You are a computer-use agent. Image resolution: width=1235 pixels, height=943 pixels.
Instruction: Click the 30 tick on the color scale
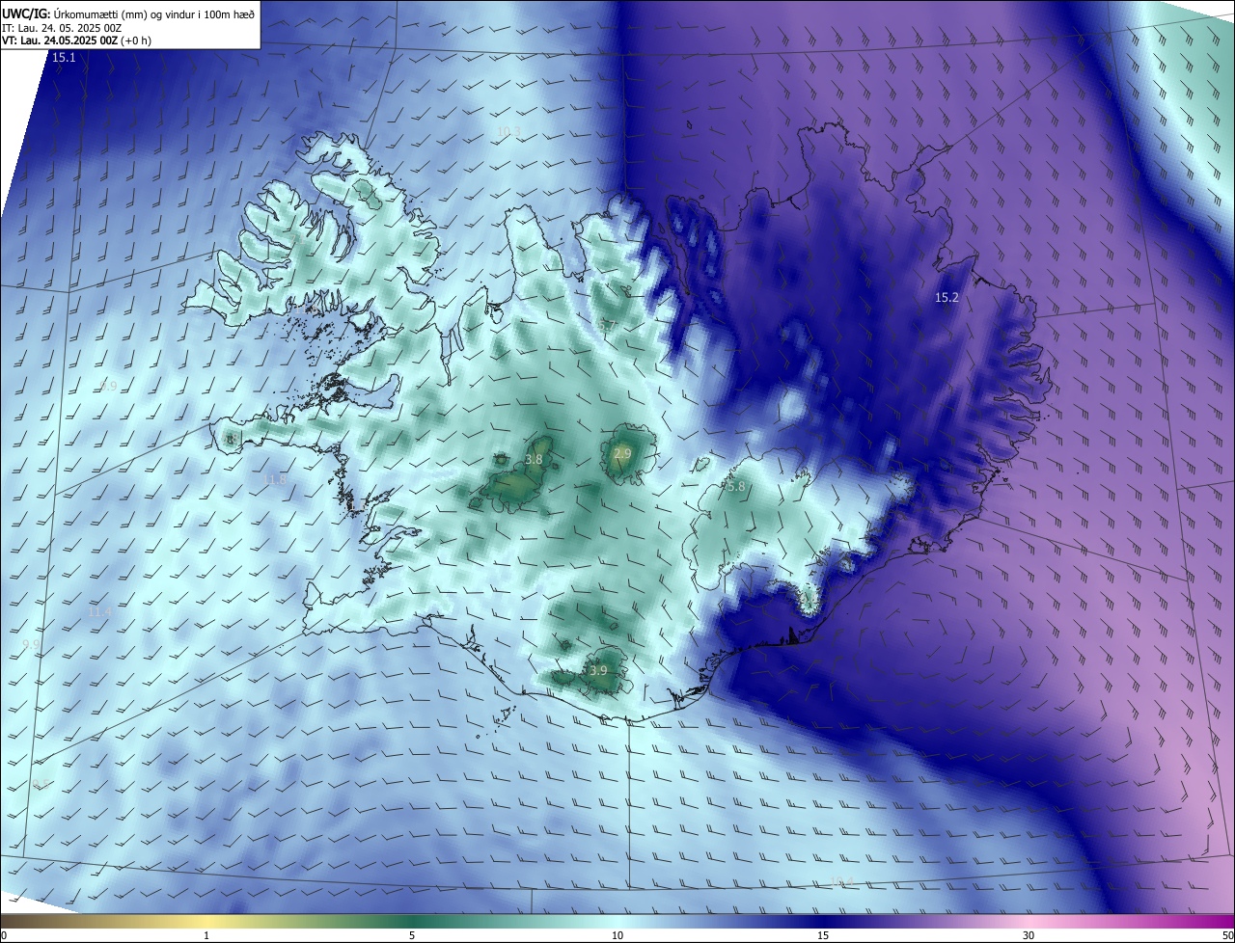pyautogui.click(x=1029, y=935)
